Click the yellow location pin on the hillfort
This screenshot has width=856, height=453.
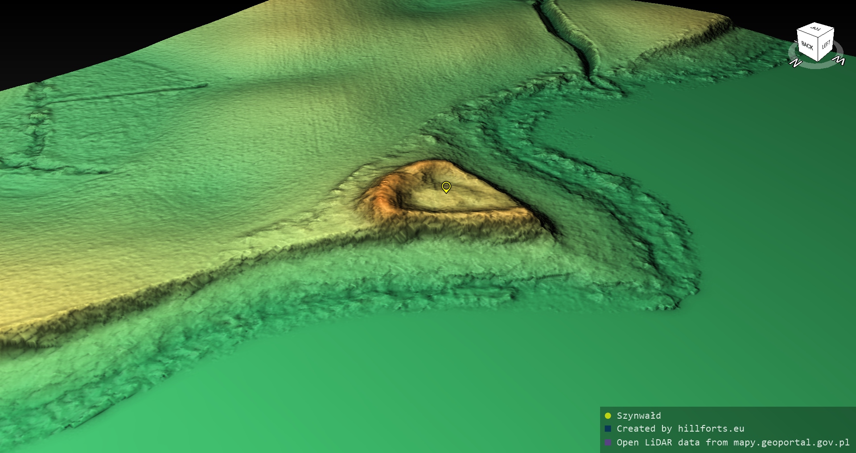(x=446, y=187)
